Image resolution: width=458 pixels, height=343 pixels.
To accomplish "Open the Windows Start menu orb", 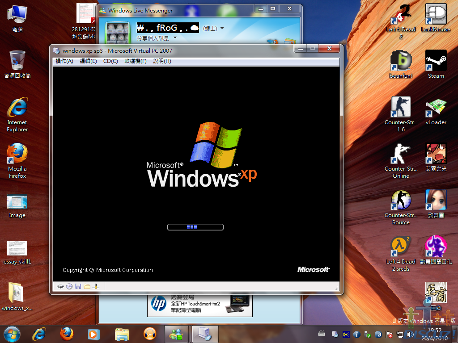I will (12, 334).
